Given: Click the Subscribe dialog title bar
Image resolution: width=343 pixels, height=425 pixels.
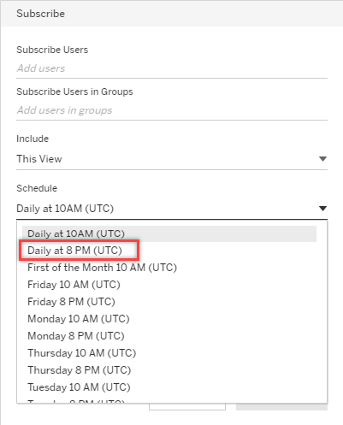Looking at the screenshot, I should [172, 14].
